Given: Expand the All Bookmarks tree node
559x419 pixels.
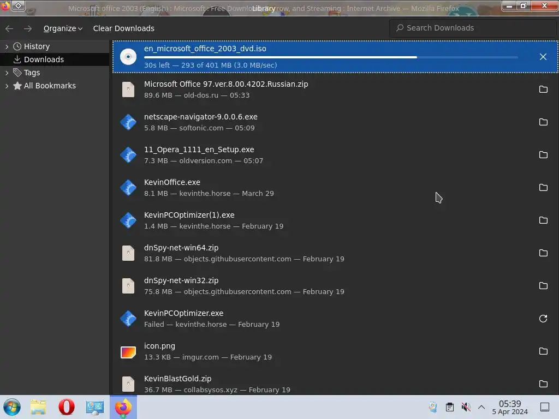Looking at the screenshot, I should 7,86.
